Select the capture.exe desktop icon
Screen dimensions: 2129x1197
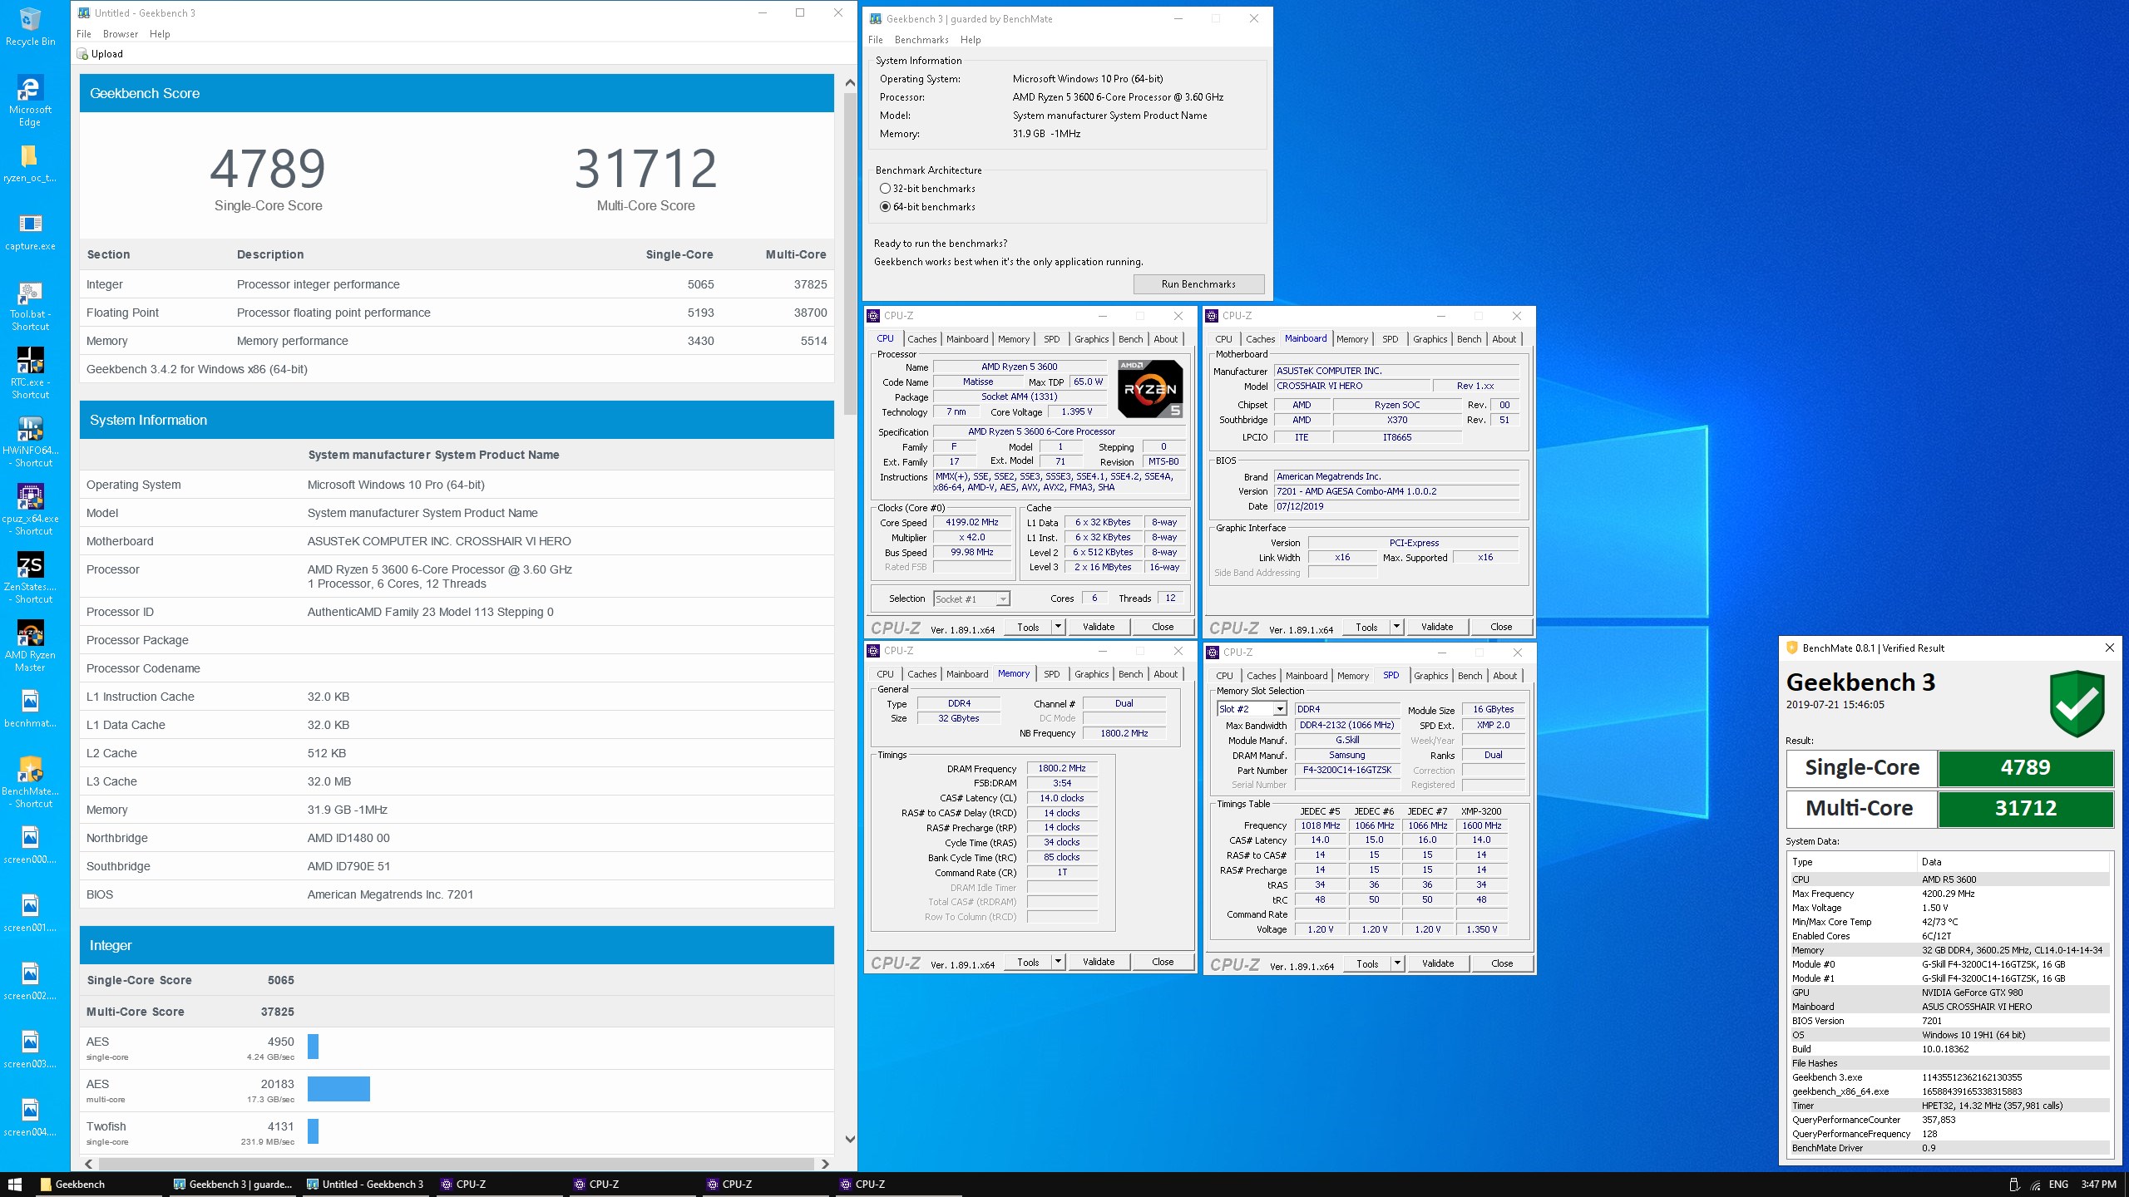click(x=30, y=232)
